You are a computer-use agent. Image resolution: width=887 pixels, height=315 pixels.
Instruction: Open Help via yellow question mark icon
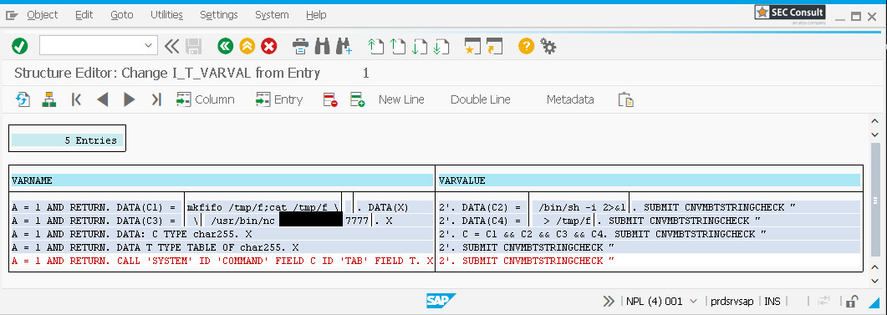(x=526, y=47)
